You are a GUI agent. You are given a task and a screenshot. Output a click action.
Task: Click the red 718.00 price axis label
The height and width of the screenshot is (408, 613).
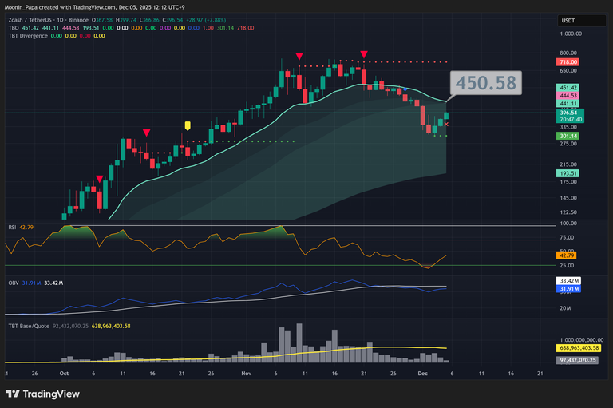pos(568,61)
